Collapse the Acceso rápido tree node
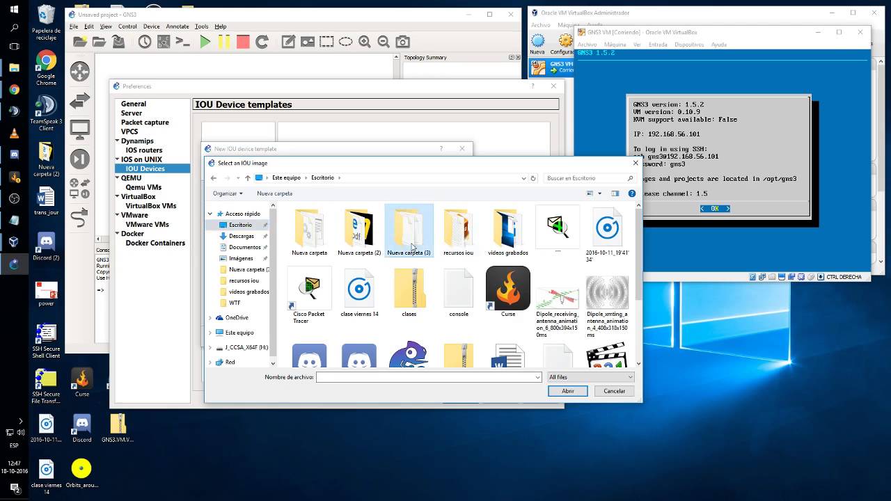Image resolution: width=891 pixels, height=501 pixels. pos(210,214)
